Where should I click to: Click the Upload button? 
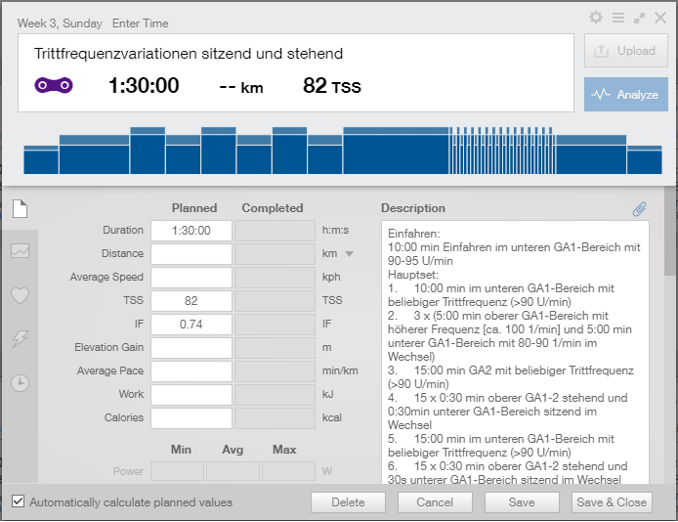(625, 51)
